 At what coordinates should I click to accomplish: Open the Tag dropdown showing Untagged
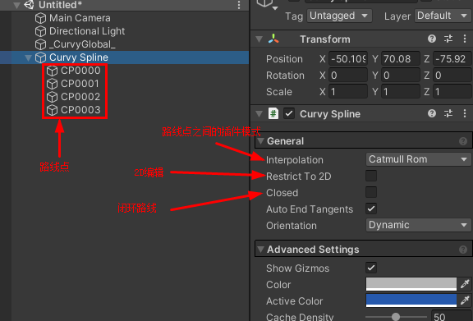pyautogui.click(x=339, y=16)
